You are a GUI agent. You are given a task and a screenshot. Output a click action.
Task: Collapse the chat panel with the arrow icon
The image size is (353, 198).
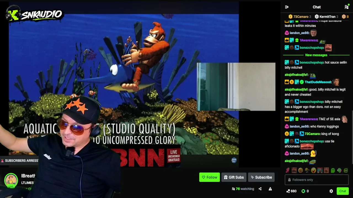[287, 7]
